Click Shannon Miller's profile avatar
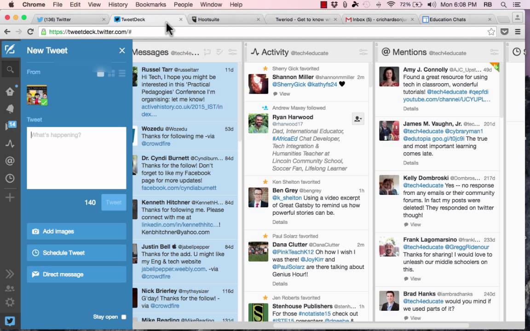The width and height of the screenshot is (530, 331). click(x=258, y=84)
